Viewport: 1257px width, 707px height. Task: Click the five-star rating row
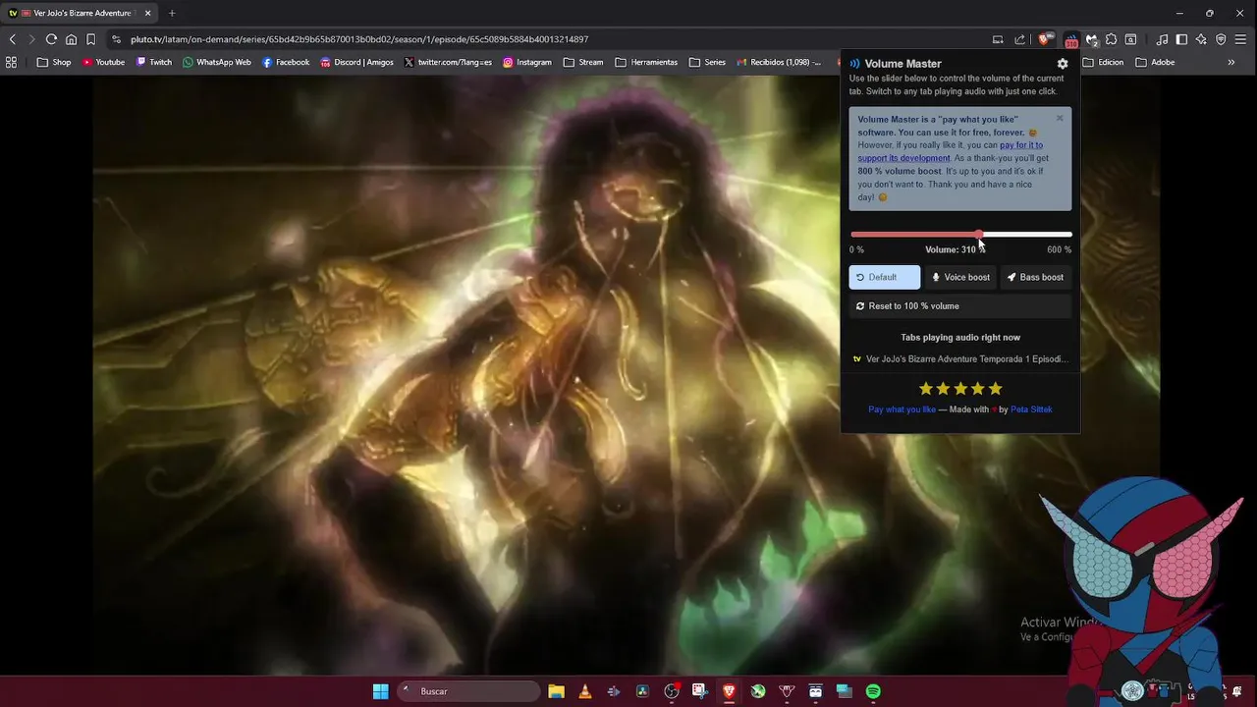pos(960,389)
